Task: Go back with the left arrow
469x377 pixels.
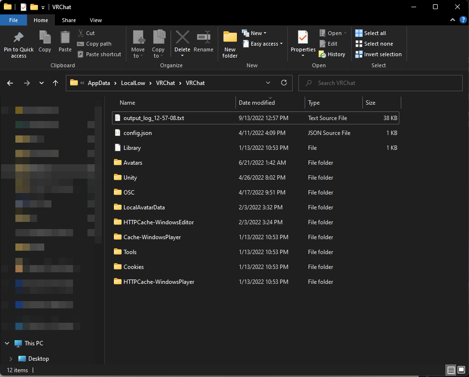Action: [x=10, y=83]
